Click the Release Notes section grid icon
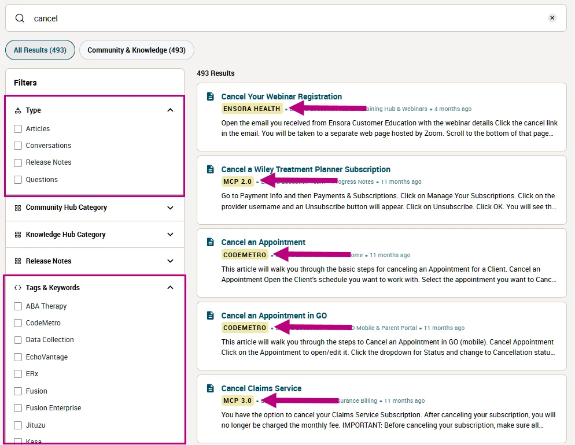575x445 pixels. 17,261
